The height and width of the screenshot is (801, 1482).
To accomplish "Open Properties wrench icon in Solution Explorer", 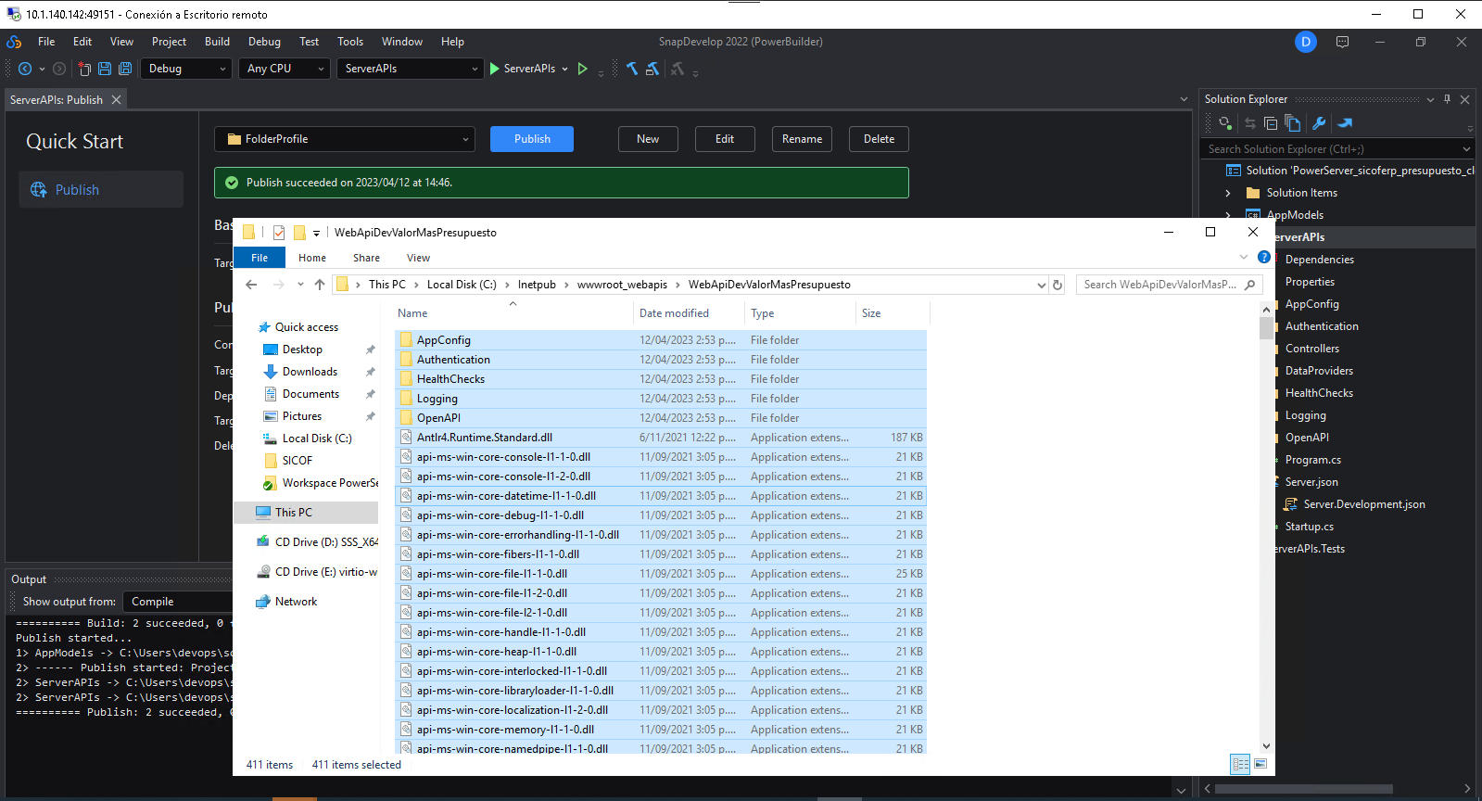I will click(x=1319, y=123).
